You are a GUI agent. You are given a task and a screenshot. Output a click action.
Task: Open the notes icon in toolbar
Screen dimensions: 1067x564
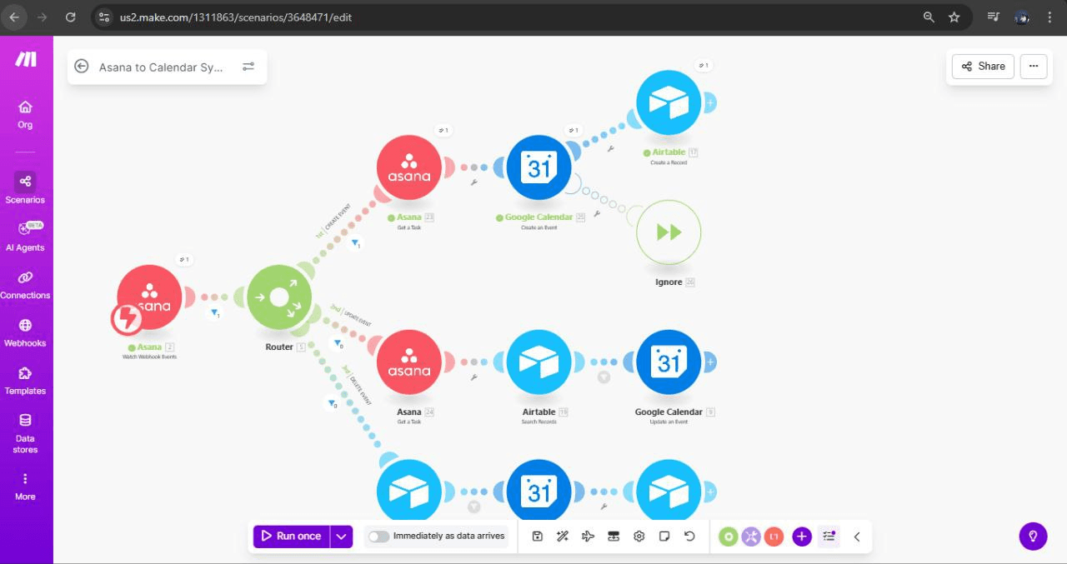tap(664, 537)
